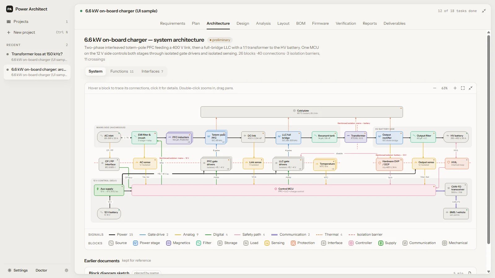The height and width of the screenshot is (278, 495).
Task: Open the Block diagram sketch document icon
Action: (x=470, y=273)
